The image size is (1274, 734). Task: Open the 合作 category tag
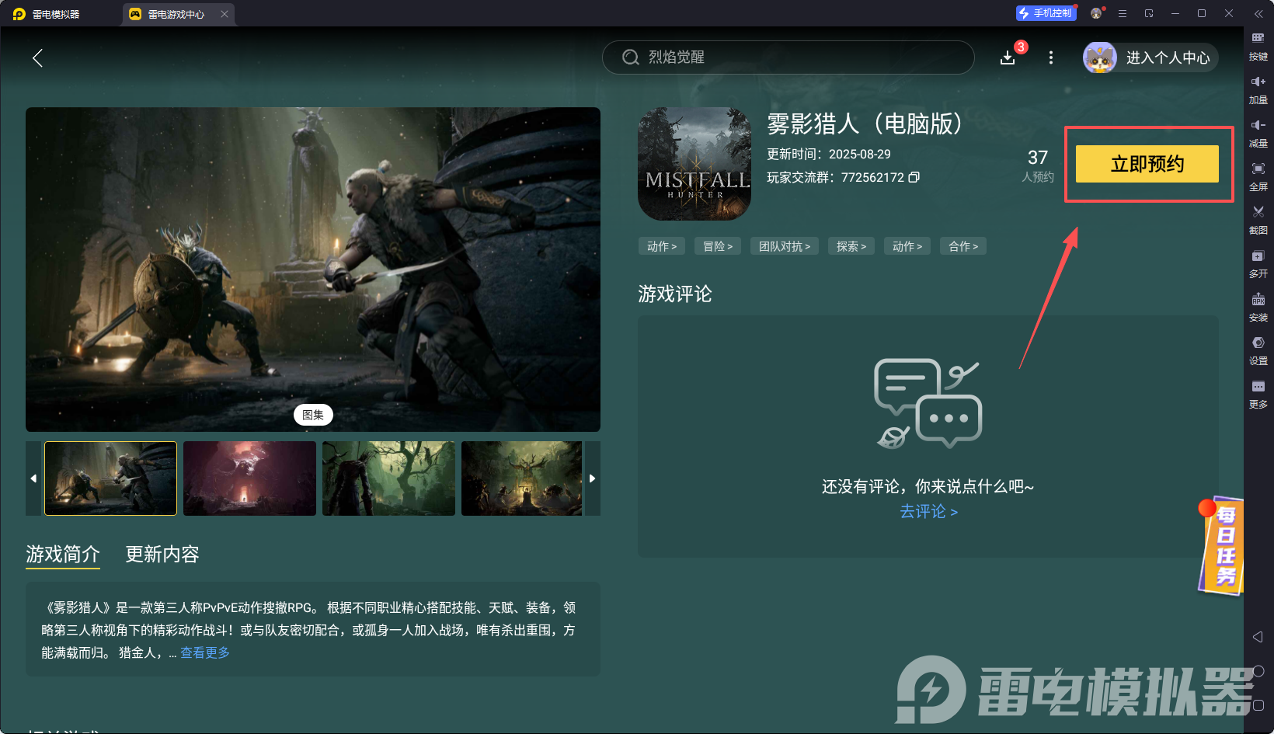pos(963,246)
